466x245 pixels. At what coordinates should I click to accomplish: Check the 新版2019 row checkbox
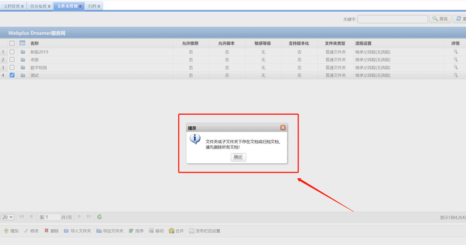(x=12, y=51)
